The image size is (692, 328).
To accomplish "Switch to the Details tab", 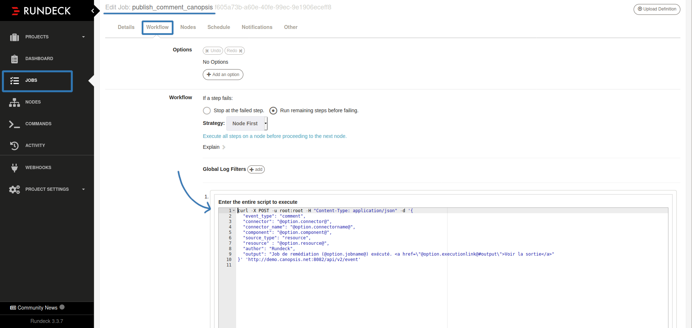I will (126, 27).
